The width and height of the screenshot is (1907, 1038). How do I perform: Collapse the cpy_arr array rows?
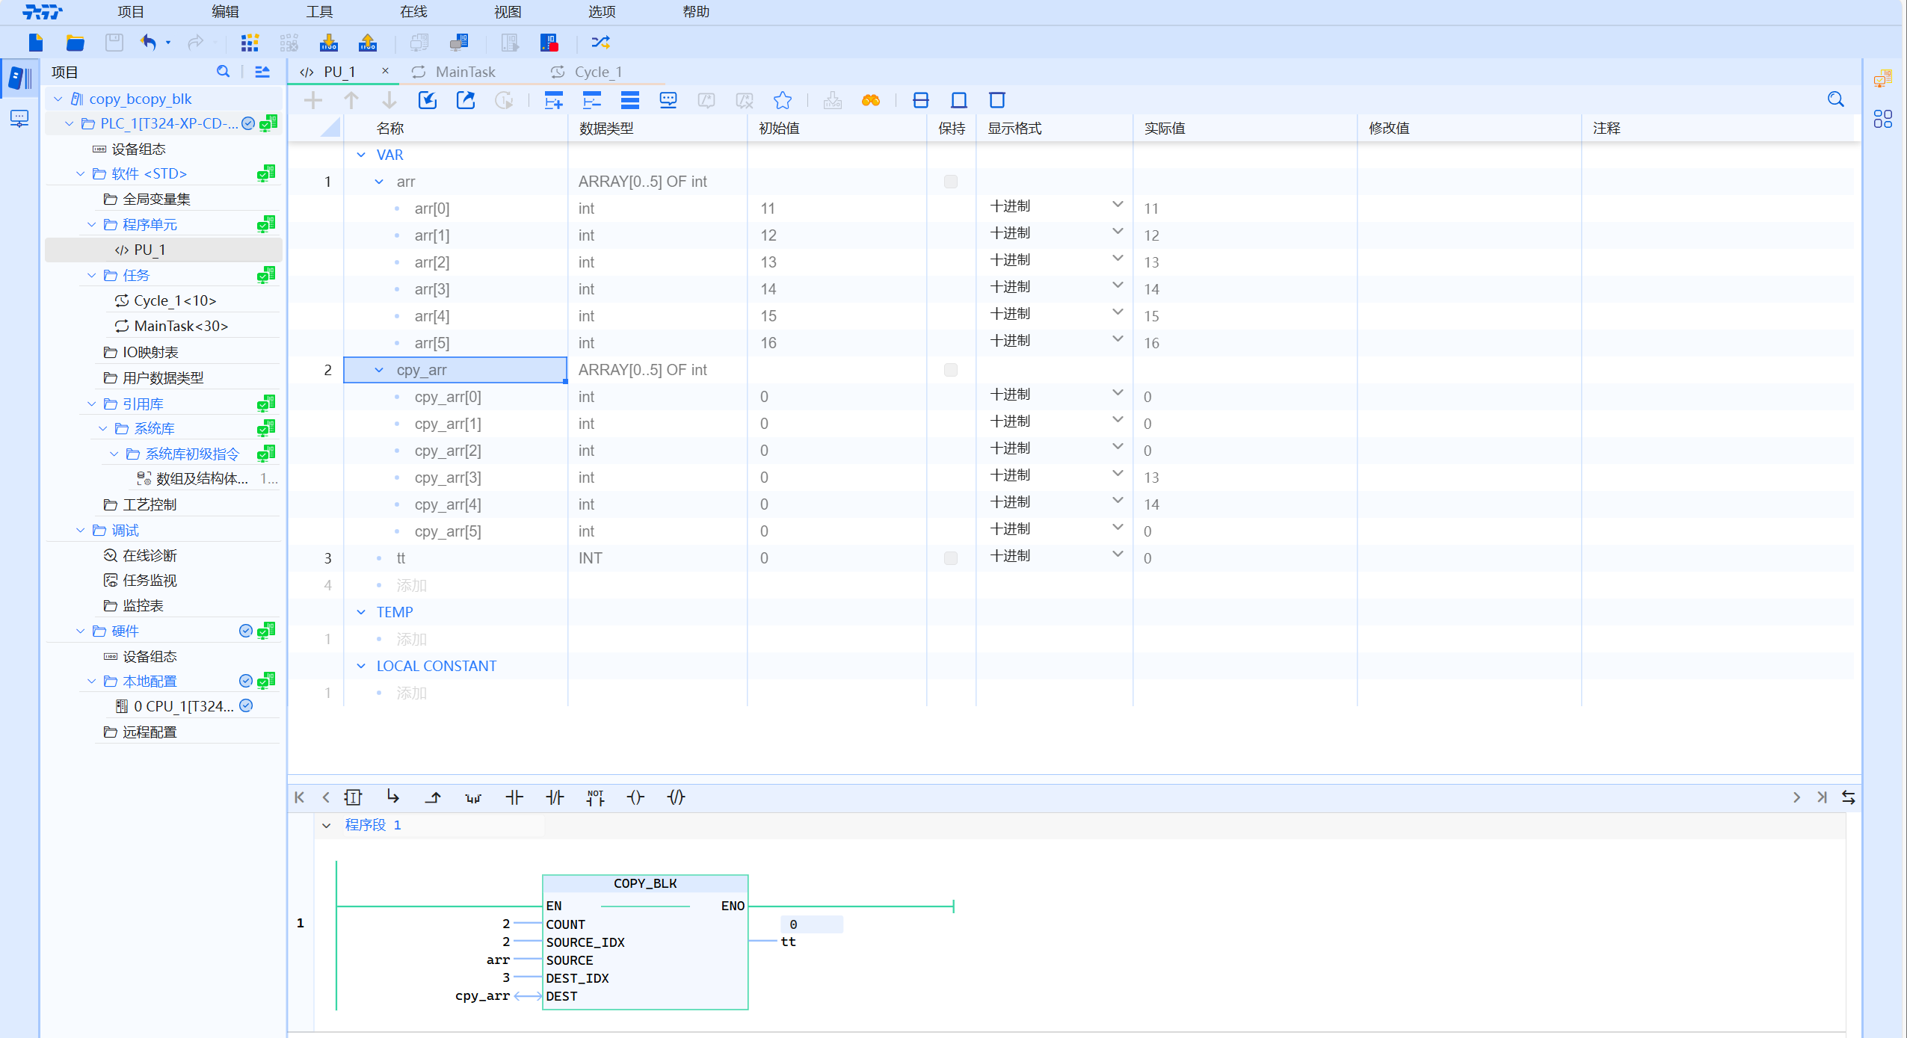(x=379, y=370)
